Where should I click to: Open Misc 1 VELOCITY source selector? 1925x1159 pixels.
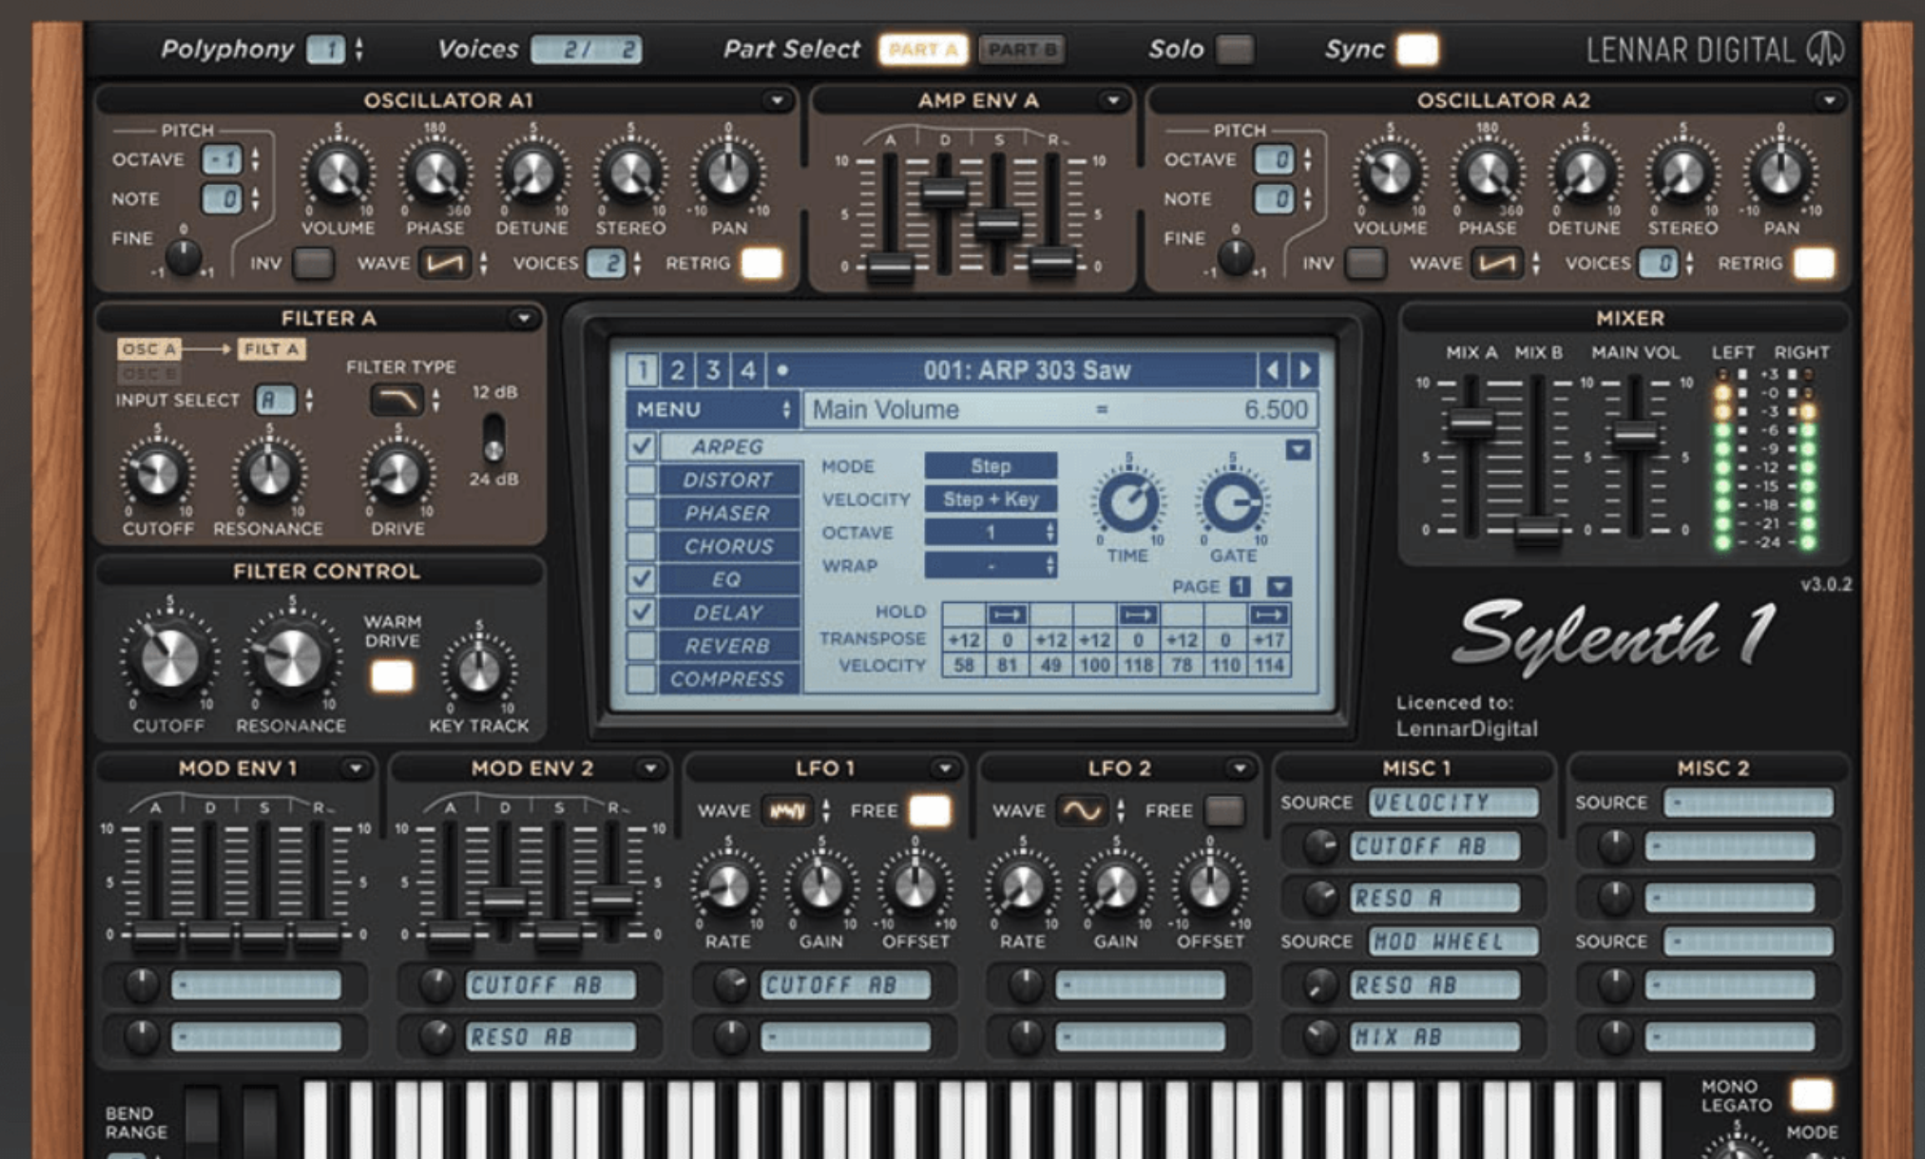[x=1452, y=802]
